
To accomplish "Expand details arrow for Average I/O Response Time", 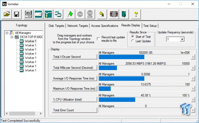I will tap(193, 78).
